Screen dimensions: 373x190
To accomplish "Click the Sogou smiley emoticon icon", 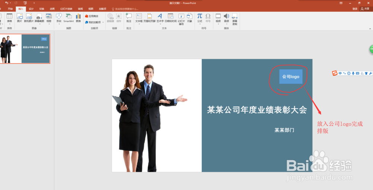I will (x=349, y=73).
